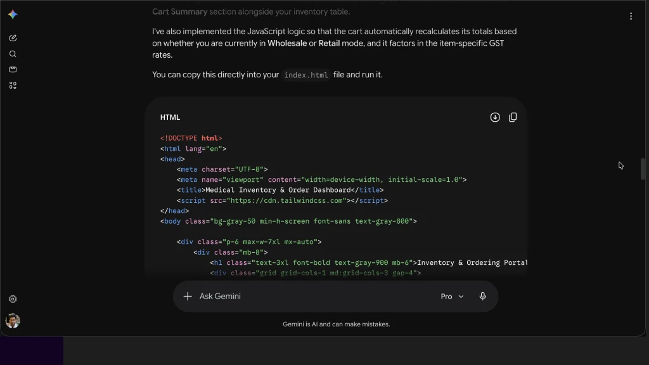Click 'Gemini is AI and can make mistakes' text
Image resolution: width=649 pixels, height=365 pixels.
click(x=336, y=324)
